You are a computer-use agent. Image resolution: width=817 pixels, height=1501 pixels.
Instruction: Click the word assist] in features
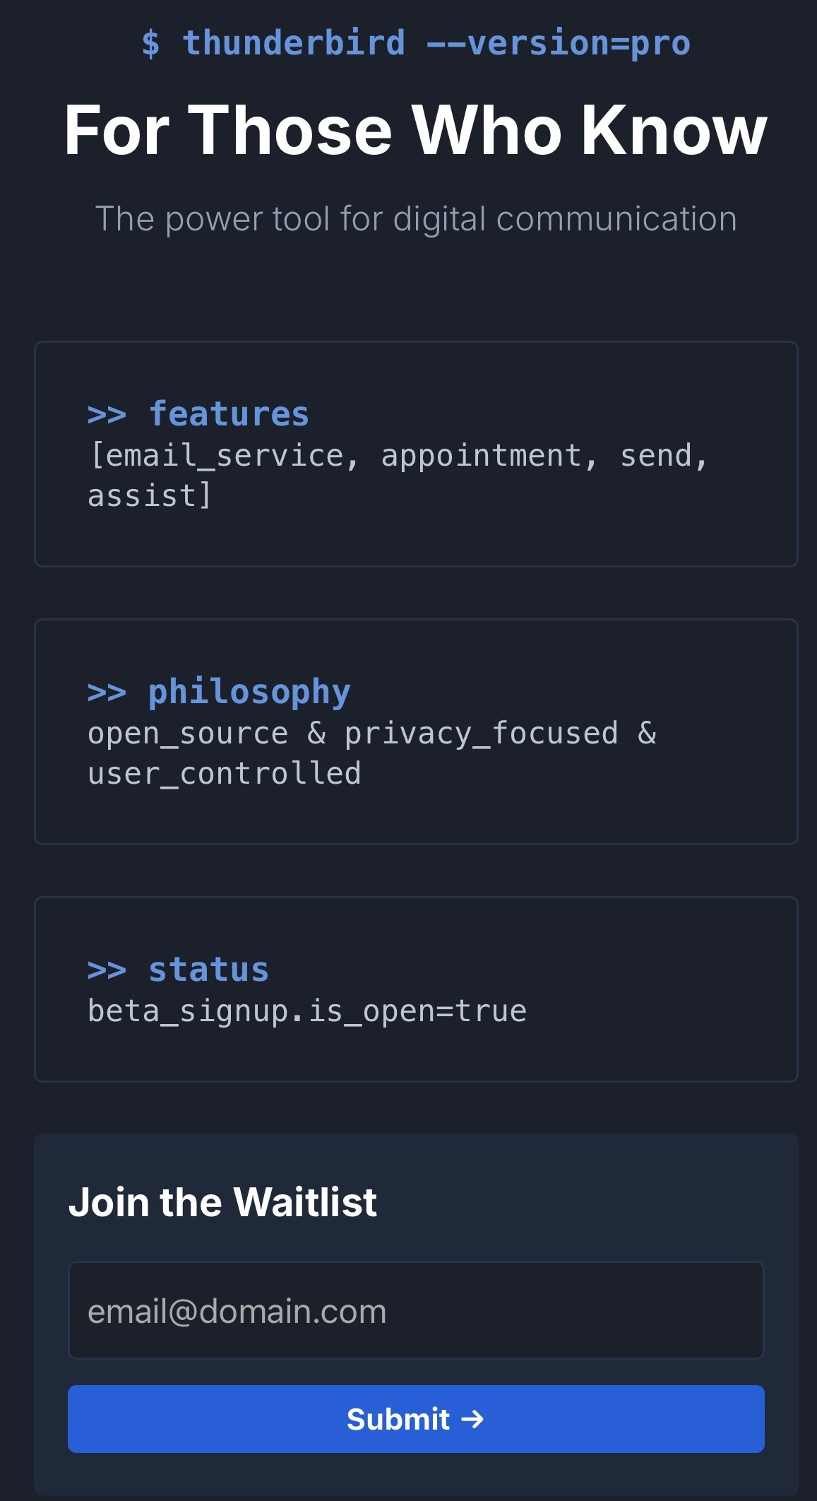coord(149,496)
